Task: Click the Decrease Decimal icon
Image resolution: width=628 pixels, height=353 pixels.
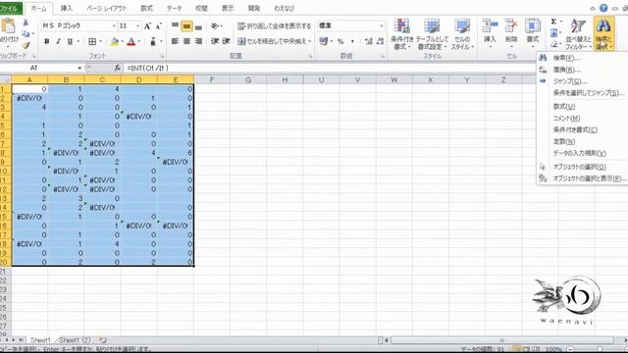Action: point(380,41)
